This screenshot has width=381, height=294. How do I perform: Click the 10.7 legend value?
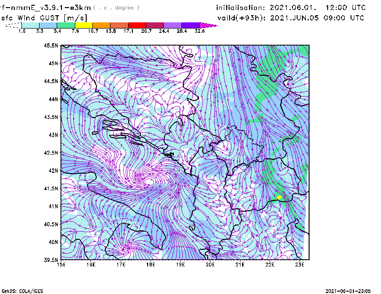point(93,31)
